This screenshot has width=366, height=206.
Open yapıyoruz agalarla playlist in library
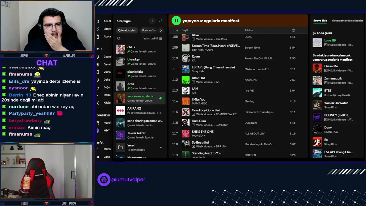(140, 98)
